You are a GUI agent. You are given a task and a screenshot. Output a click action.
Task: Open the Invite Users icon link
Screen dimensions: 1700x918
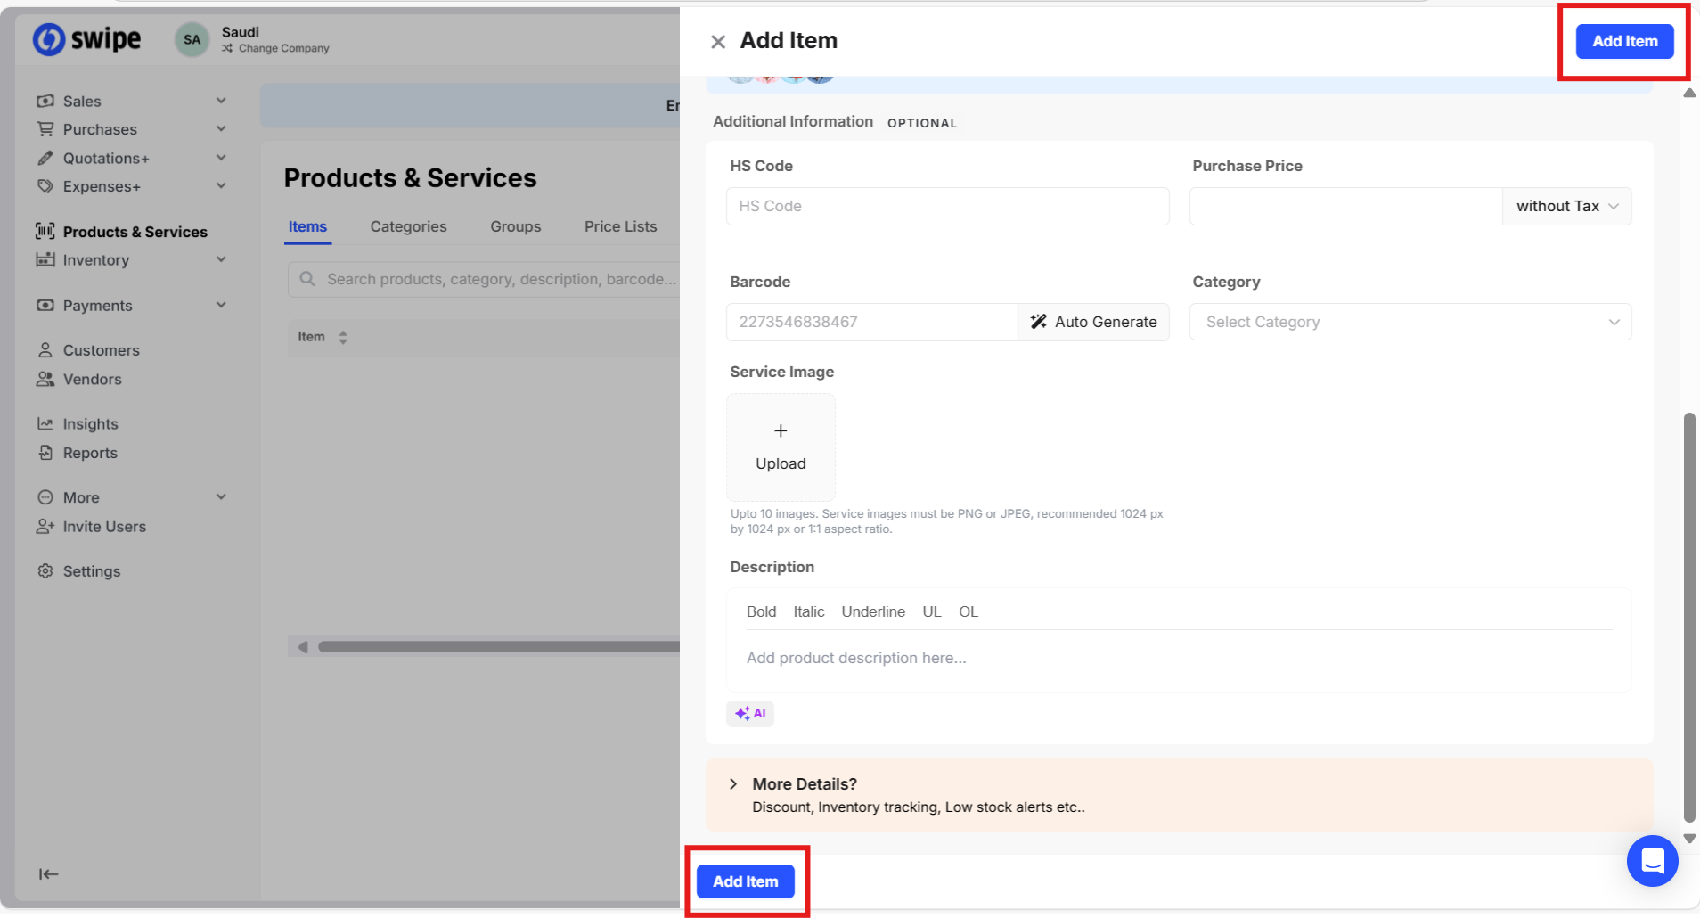(x=45, y=527)
